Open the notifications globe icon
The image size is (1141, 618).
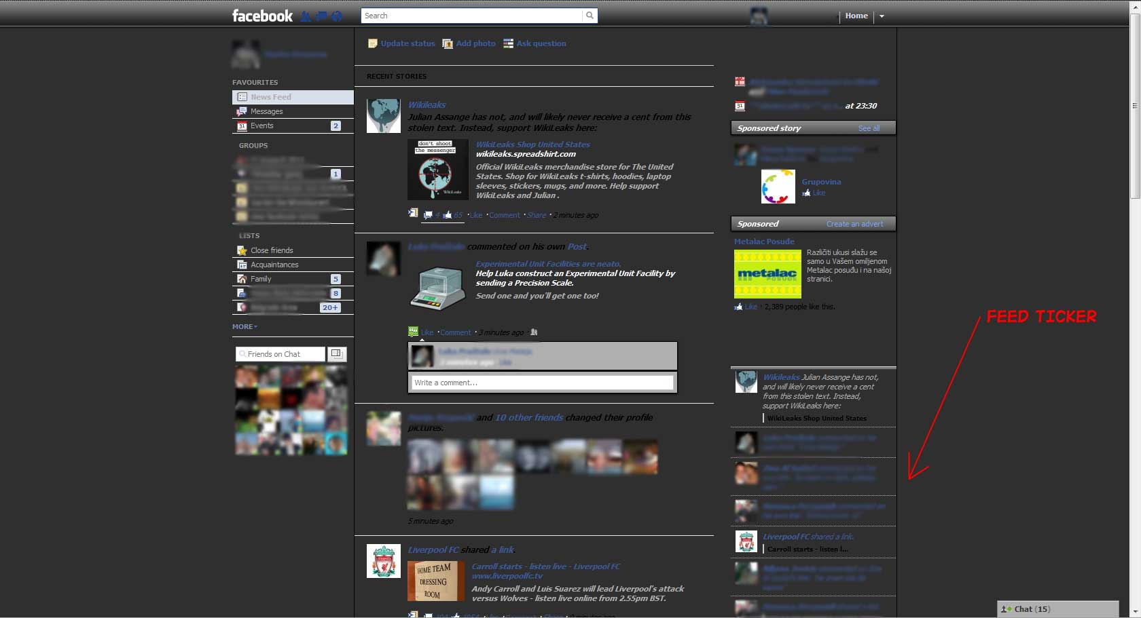coord(337,16)
